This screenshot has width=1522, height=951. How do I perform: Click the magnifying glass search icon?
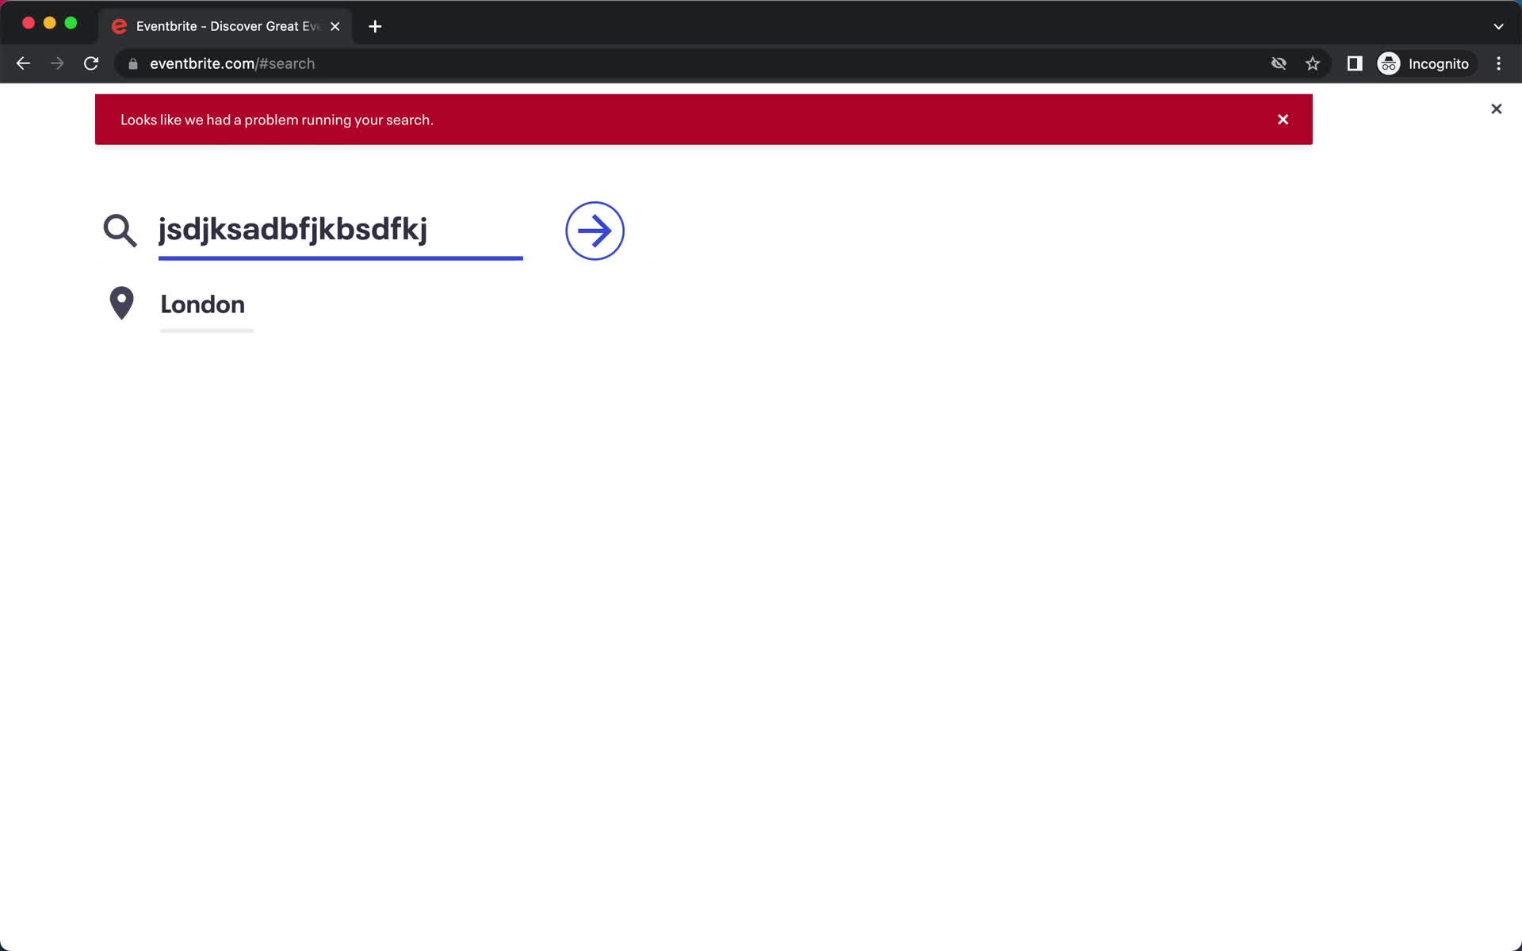pos(120,231)
